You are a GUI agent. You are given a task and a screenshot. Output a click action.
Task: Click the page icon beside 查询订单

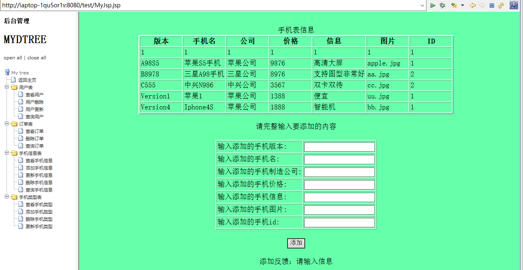[21, 146]
